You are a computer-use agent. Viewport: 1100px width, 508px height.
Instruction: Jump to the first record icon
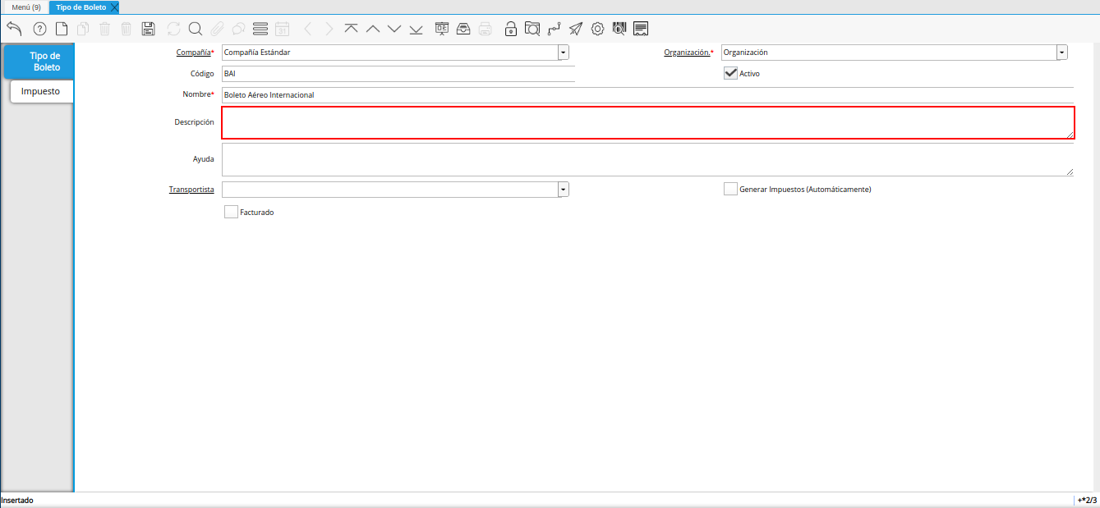point(352,29)
